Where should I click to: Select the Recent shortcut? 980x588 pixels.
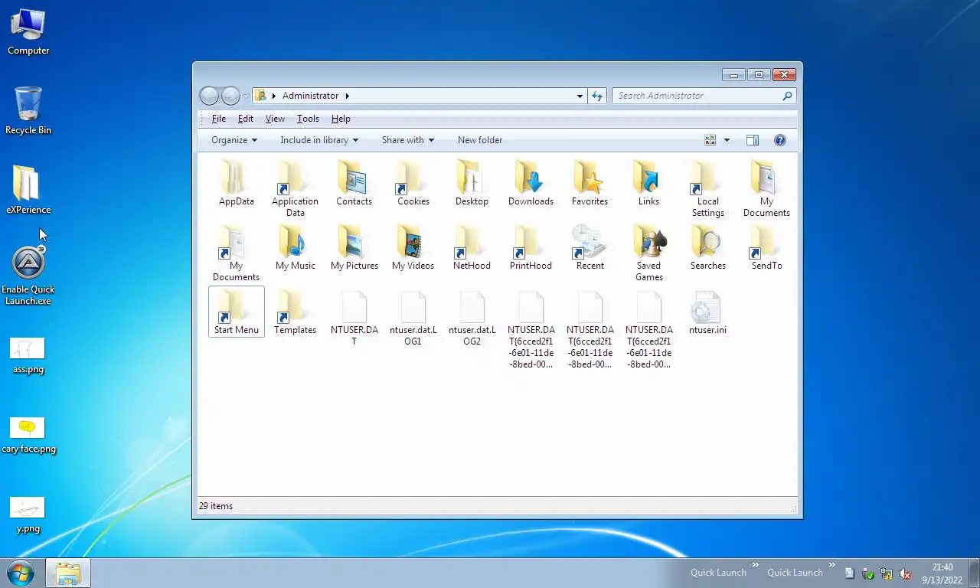590,247
